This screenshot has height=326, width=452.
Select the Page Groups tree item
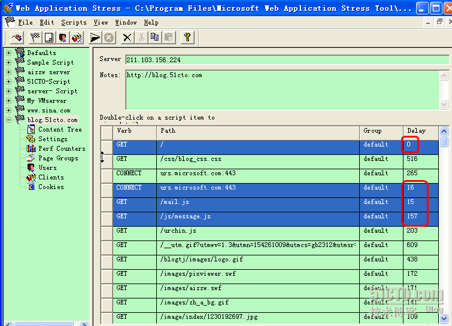pos(58,158)
